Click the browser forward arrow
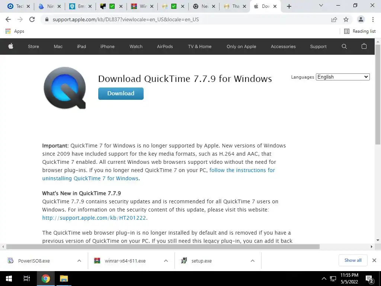 coord(20,19)
